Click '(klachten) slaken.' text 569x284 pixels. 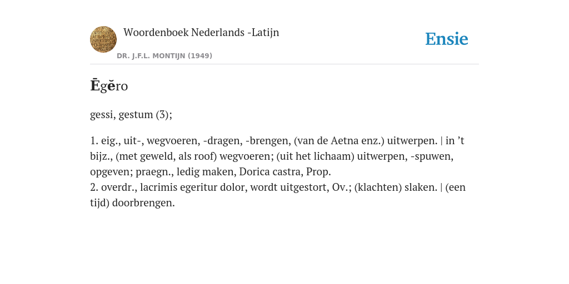pos(396,187)
